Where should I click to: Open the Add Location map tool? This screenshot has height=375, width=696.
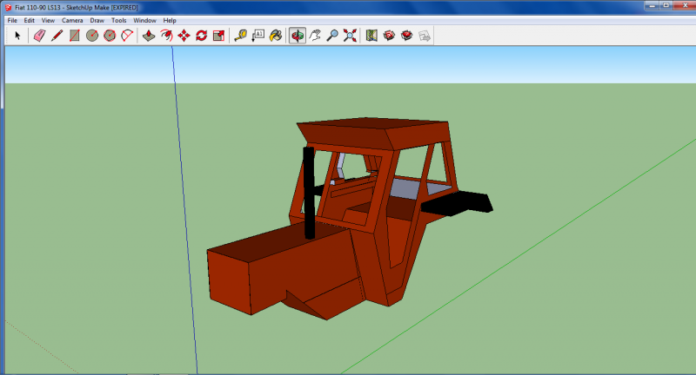[371, 36]
